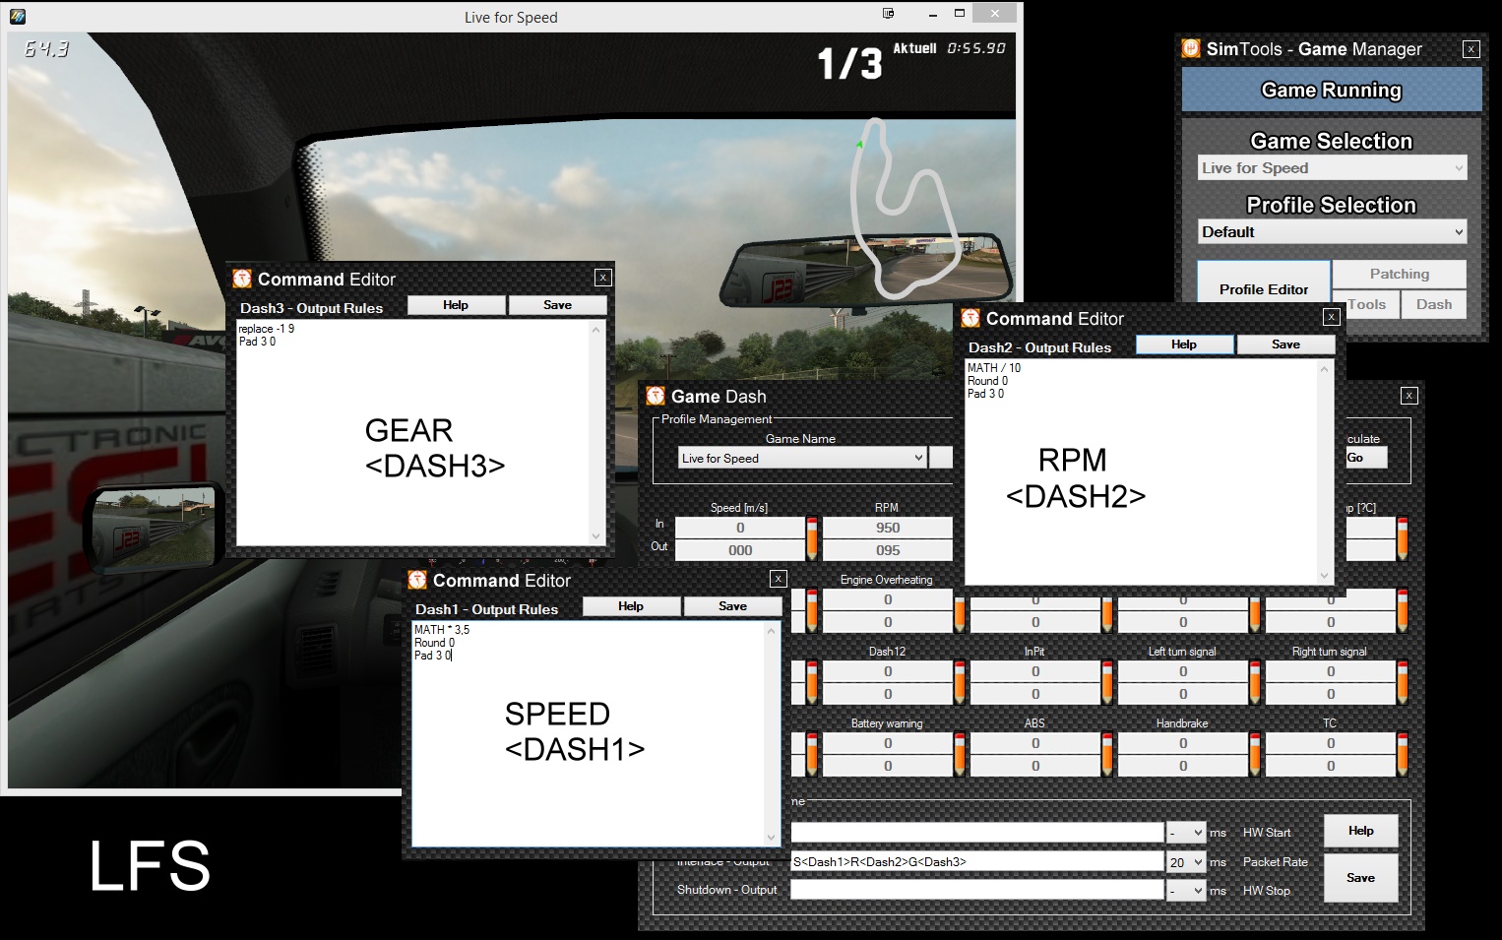Click the pencil beside Left turn signal
This screenshot has height=940, width=1502.
[x=1255, y=682]
